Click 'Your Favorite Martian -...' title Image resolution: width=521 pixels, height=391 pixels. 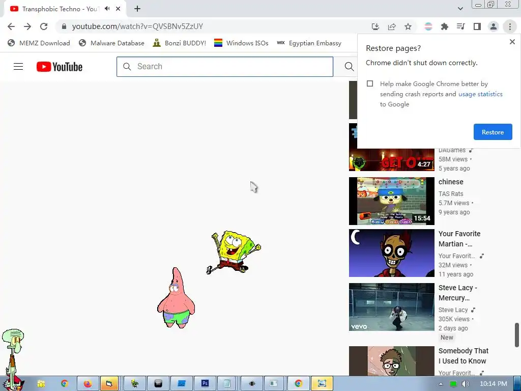[x=459, y=239]
